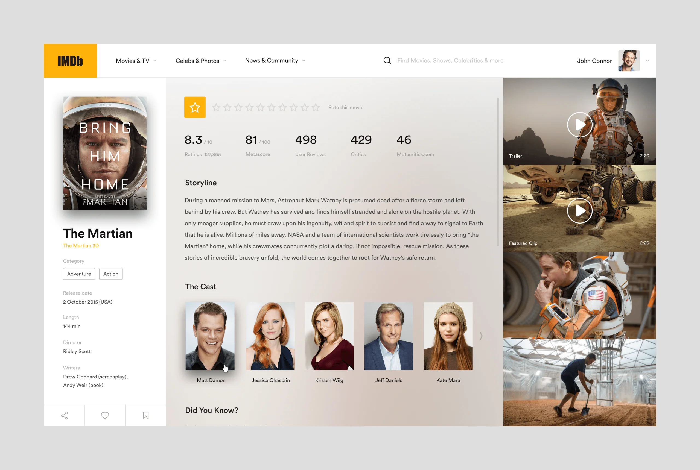Play the Trailer video
Image resolution: width=700 pixels, height=470 pixels.
(x=579, y=125)
